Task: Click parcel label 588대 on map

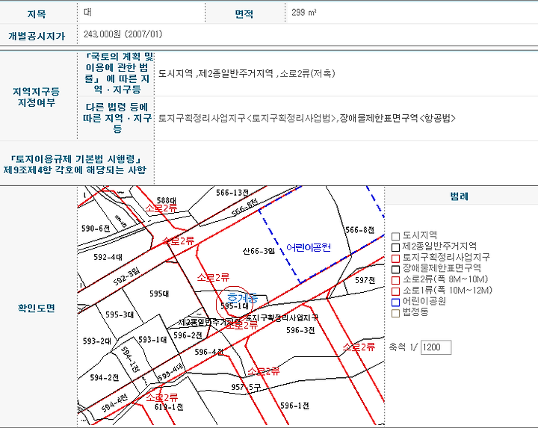Action: pyautogui.click(x=167, y=200)
